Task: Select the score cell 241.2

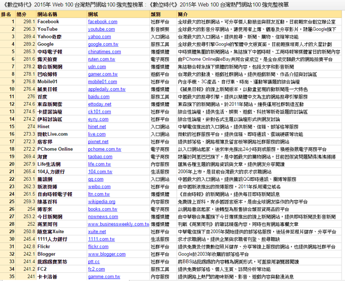Action: pos(25,269)
